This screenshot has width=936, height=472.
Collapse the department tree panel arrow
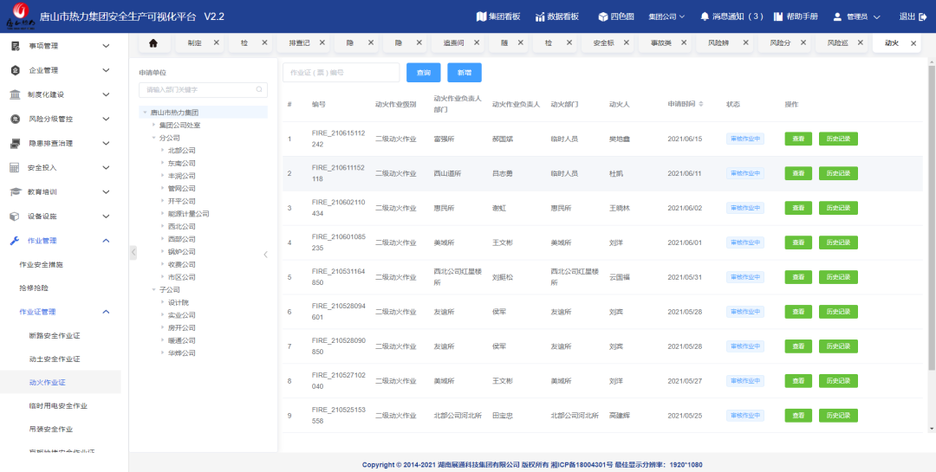pyautogui.click(x=266, y=255)
